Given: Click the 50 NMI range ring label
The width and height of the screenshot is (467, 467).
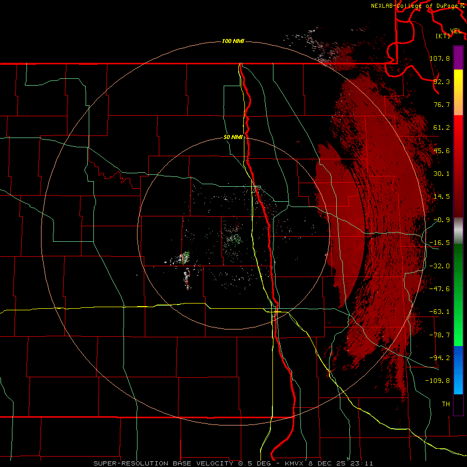Looking at the screenshot, I should pyautogui.click(x=233, y=138).
